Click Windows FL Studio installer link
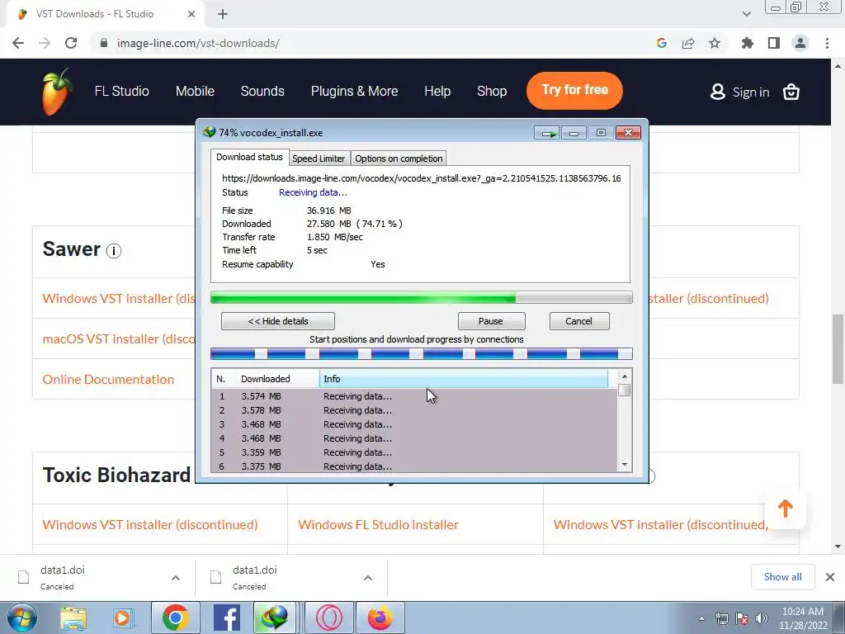The image size is (845, 634). tap(378, 524)
